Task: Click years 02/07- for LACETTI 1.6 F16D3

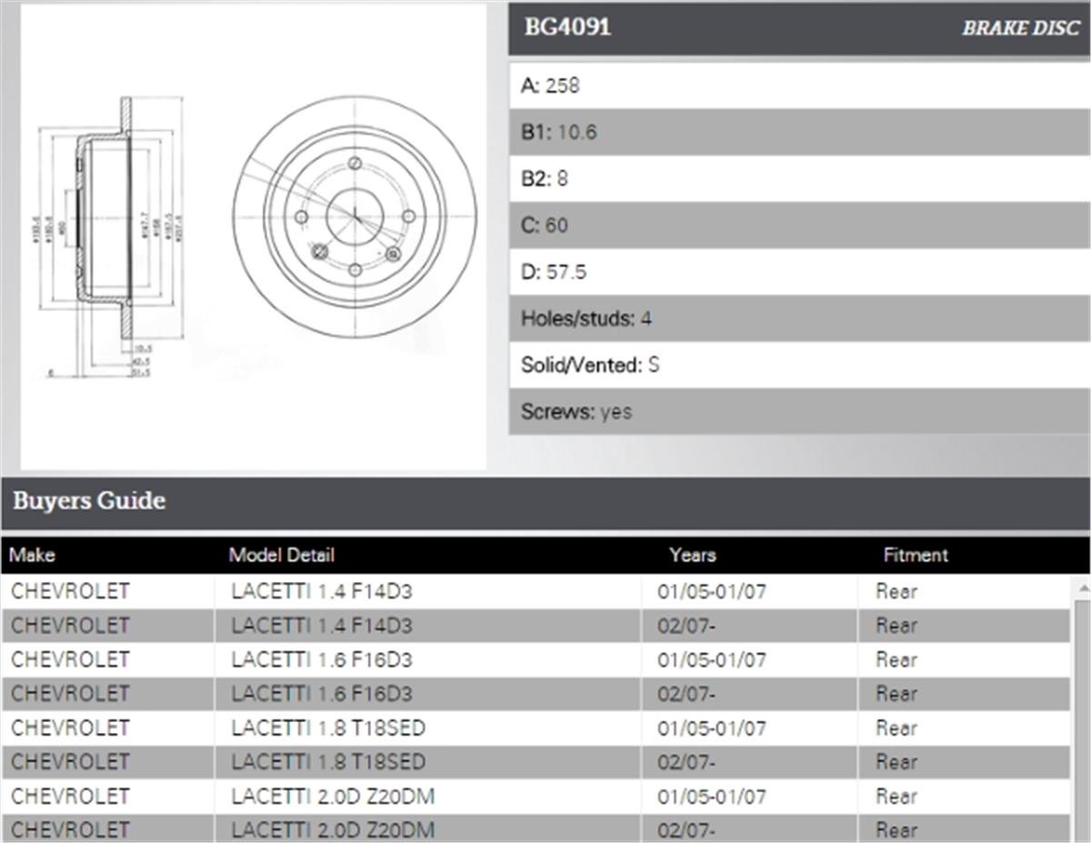Action: 686,694
